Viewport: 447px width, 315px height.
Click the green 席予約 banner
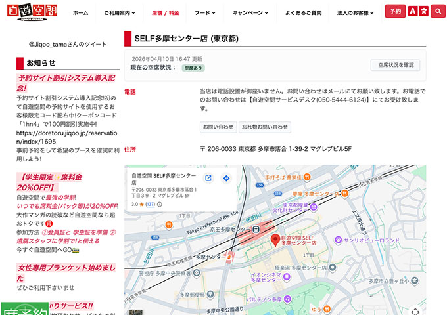25,309
